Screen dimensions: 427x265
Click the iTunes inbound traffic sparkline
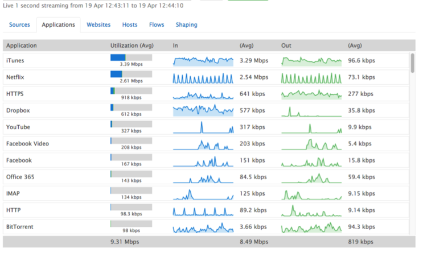(x=203, y=61)
